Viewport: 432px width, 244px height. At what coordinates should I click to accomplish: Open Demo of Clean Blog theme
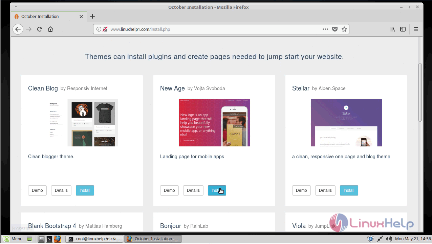37,190
